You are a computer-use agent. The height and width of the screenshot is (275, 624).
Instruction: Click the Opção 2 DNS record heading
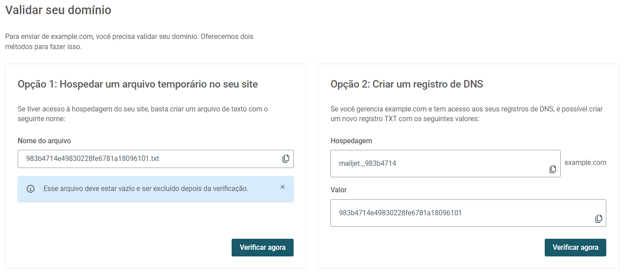(407, 84)
